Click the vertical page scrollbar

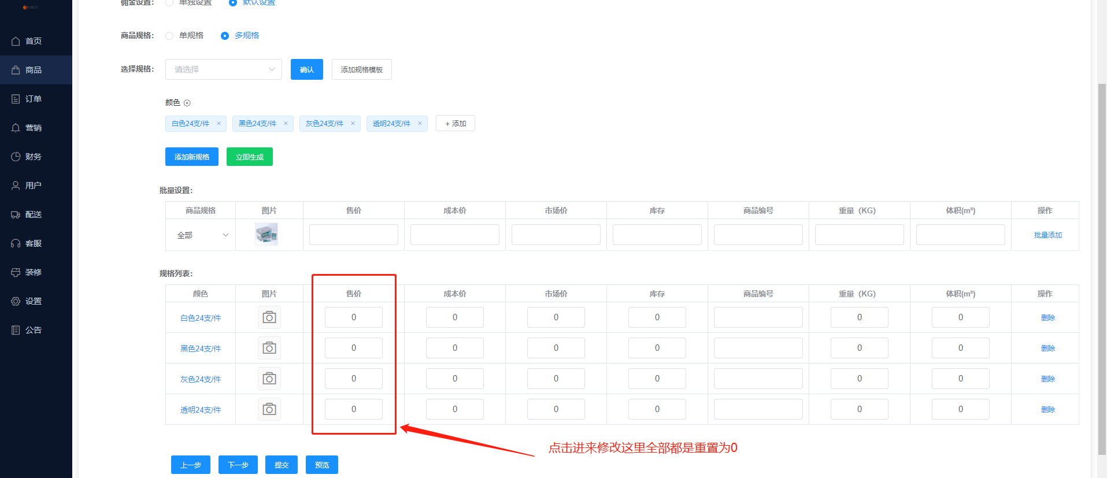click(1102, 269)
